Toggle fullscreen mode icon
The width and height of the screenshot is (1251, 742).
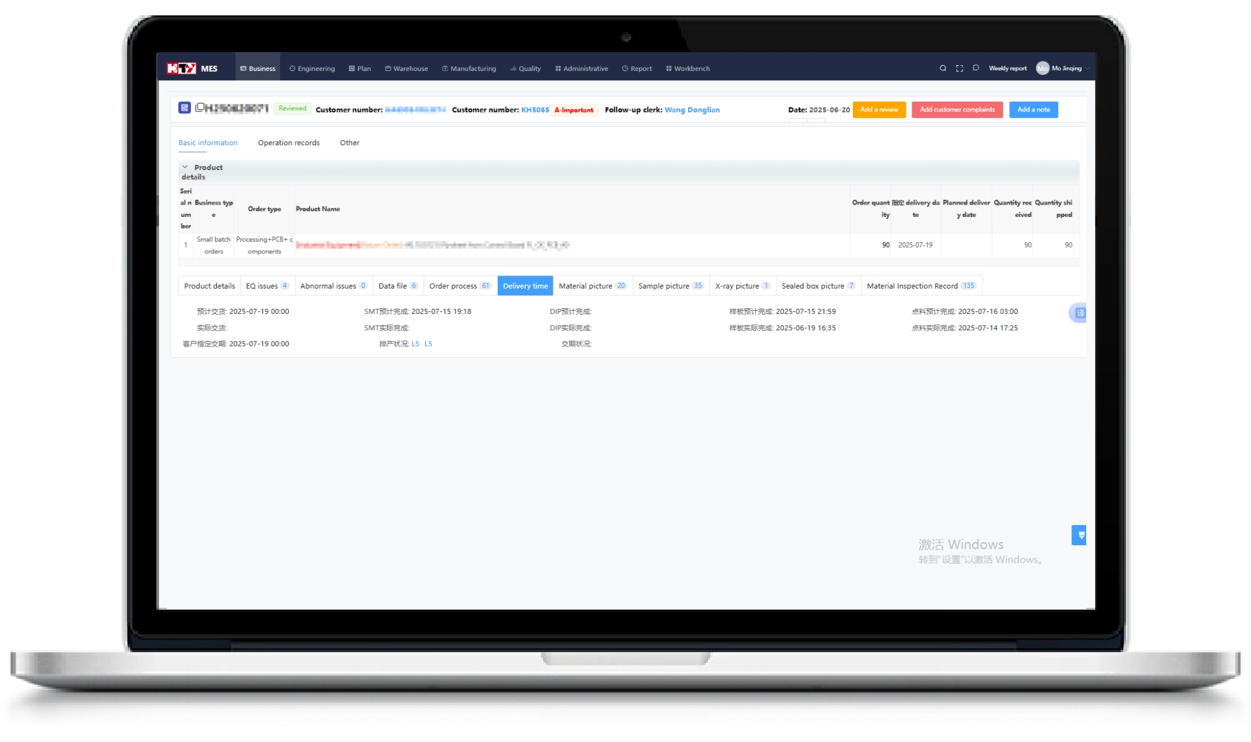pos(959,68)
